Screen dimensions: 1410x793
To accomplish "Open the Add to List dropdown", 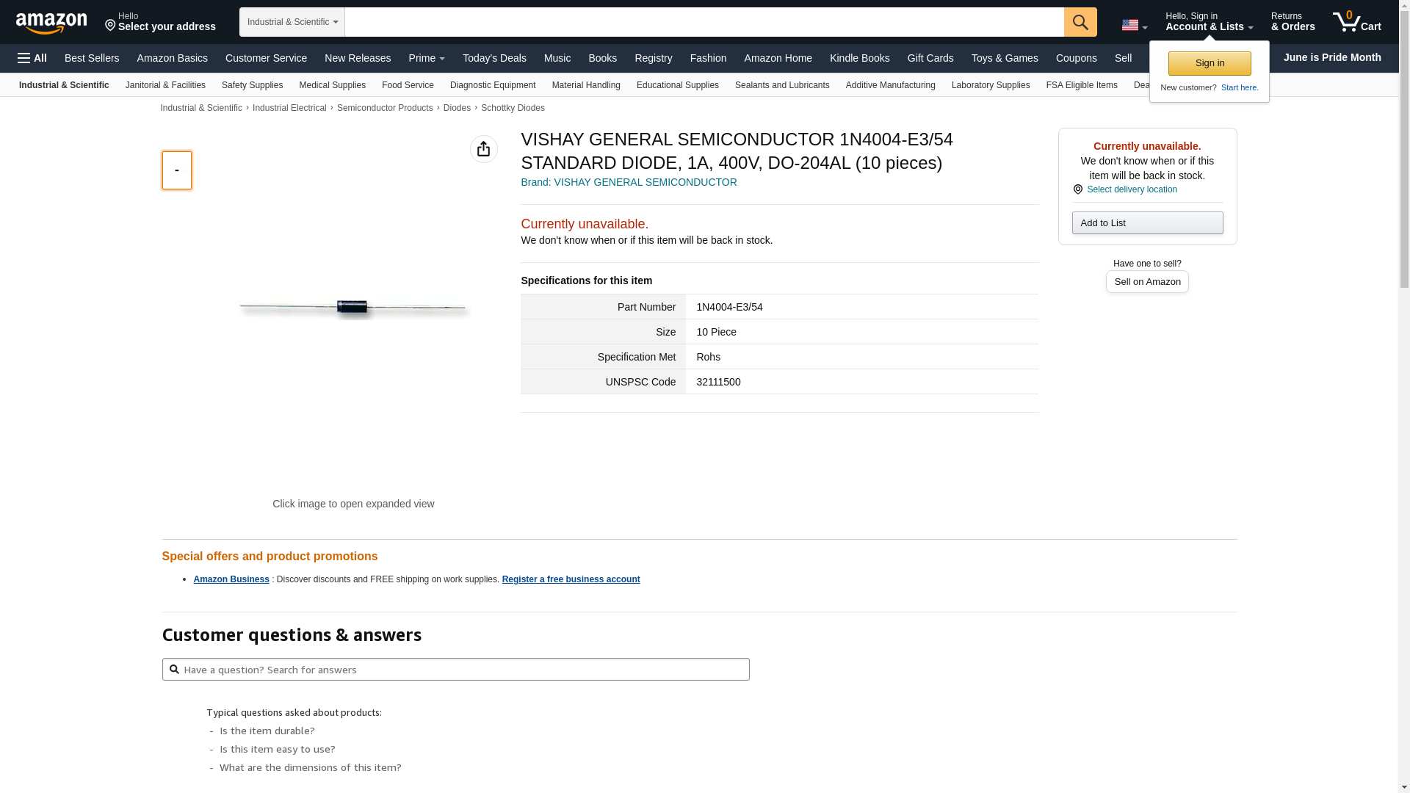I will pyautogui.click(x=1147, y=223).
